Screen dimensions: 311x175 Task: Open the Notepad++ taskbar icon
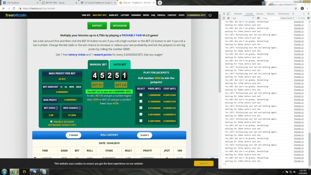tap(44, 172)
